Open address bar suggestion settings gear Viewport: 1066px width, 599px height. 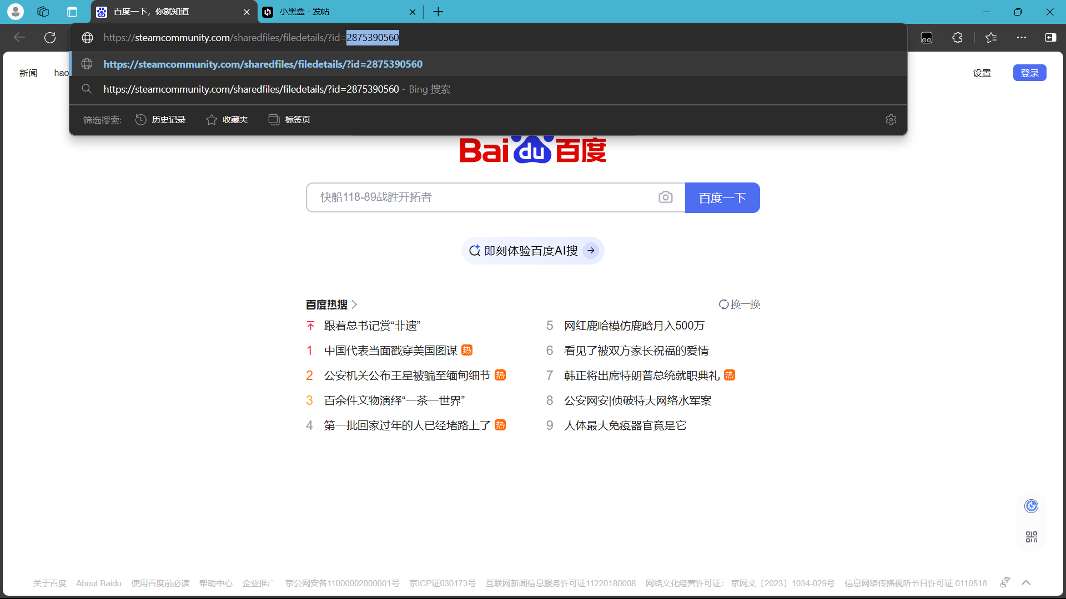891,120
